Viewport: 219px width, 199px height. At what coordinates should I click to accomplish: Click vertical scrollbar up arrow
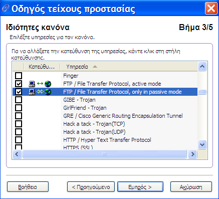(202, 67)
